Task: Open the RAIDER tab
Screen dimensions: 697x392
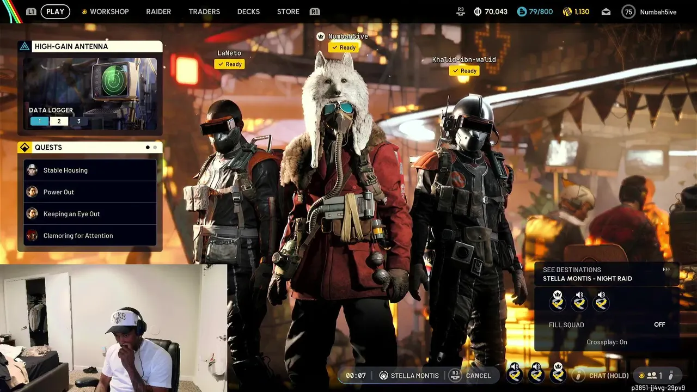Action: pos(158,11)
